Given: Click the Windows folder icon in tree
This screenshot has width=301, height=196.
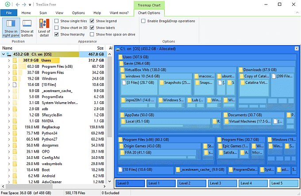Looking at the screenshot, I should [15, 78].
